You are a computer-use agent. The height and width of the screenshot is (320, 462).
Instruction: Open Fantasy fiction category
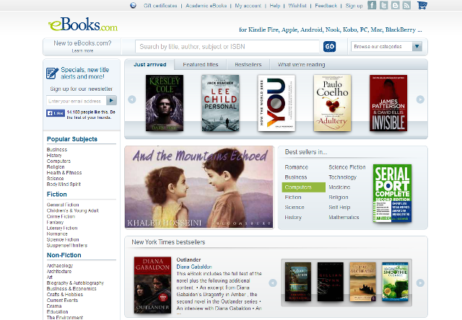tap(55, 222)
